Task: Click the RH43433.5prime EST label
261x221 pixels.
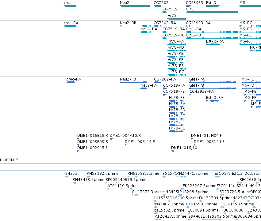Action: tap(88, 180)
